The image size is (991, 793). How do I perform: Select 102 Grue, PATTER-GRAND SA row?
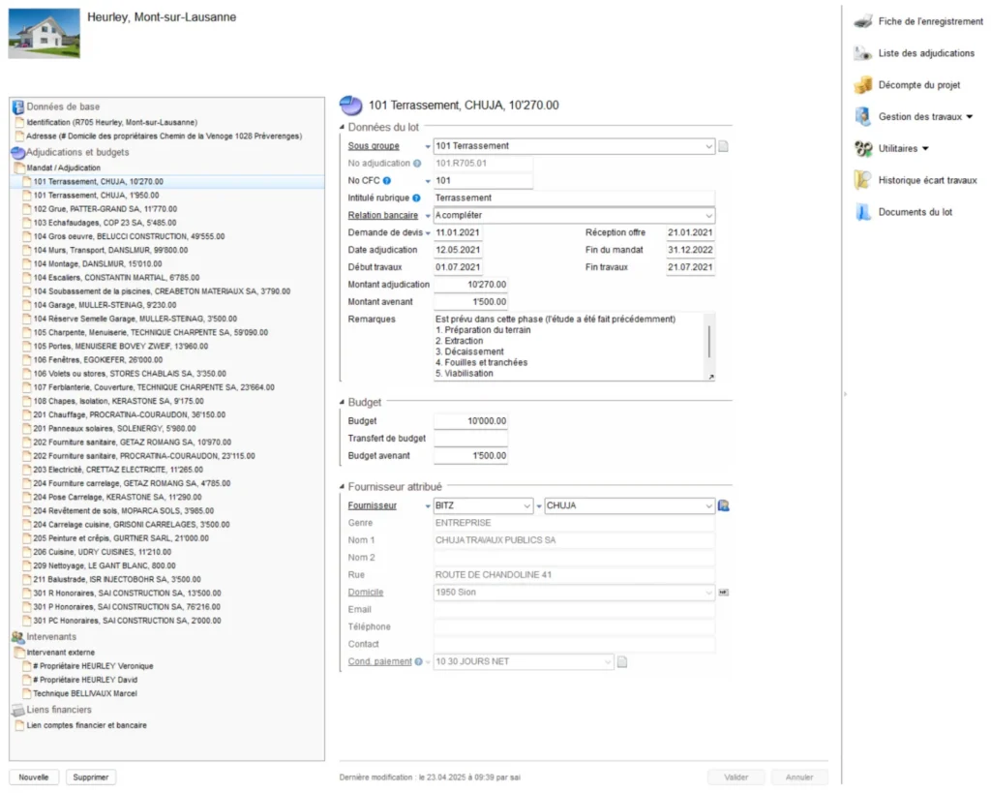click(105, 209)
